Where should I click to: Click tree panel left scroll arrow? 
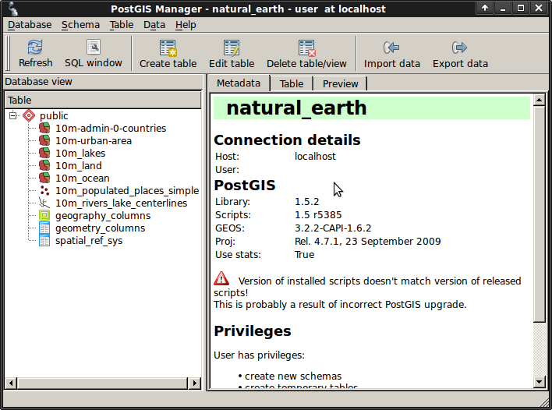[x=11, y=383]
